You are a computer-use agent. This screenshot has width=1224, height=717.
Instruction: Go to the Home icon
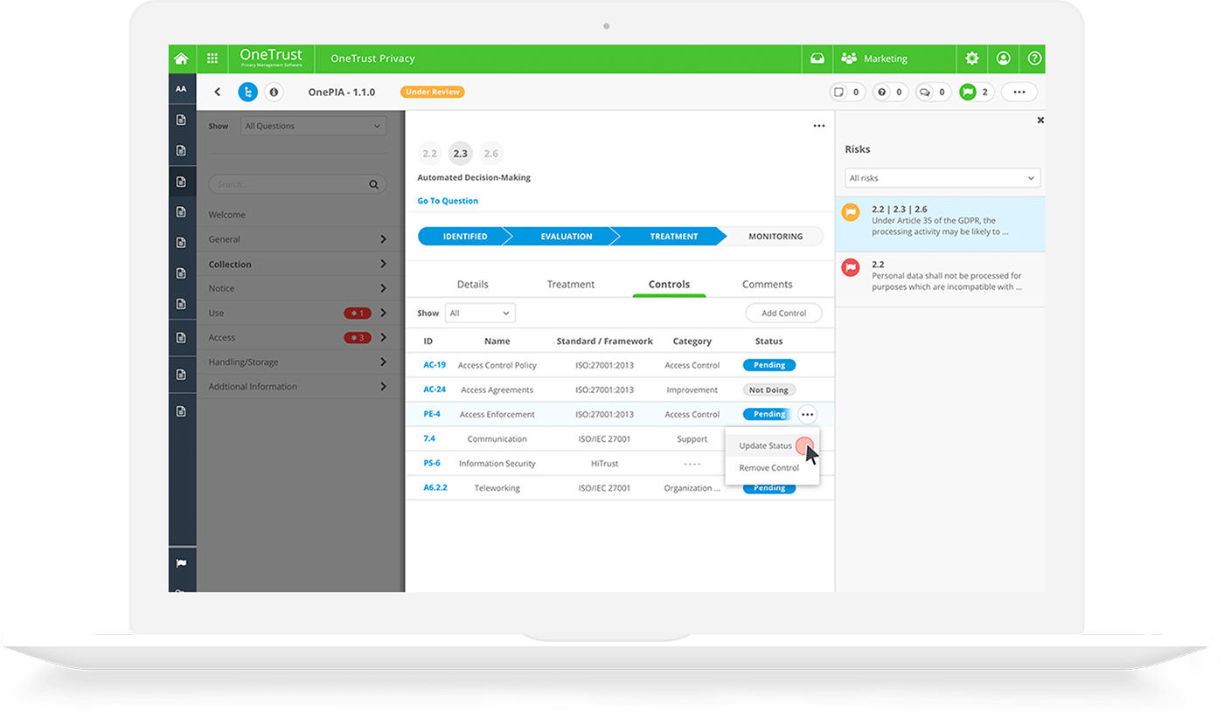click(181, 59)
